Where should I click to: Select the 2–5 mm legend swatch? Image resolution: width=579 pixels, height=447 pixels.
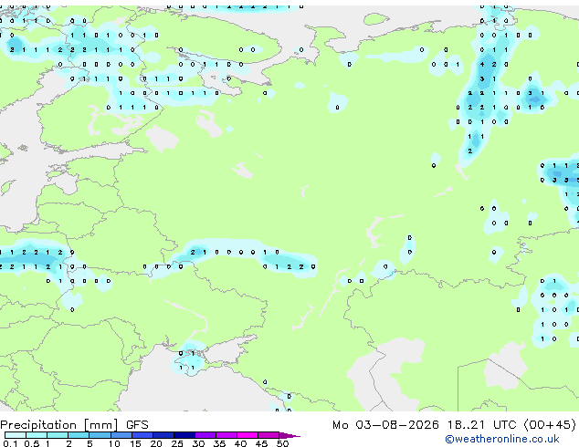click(79, 435)
